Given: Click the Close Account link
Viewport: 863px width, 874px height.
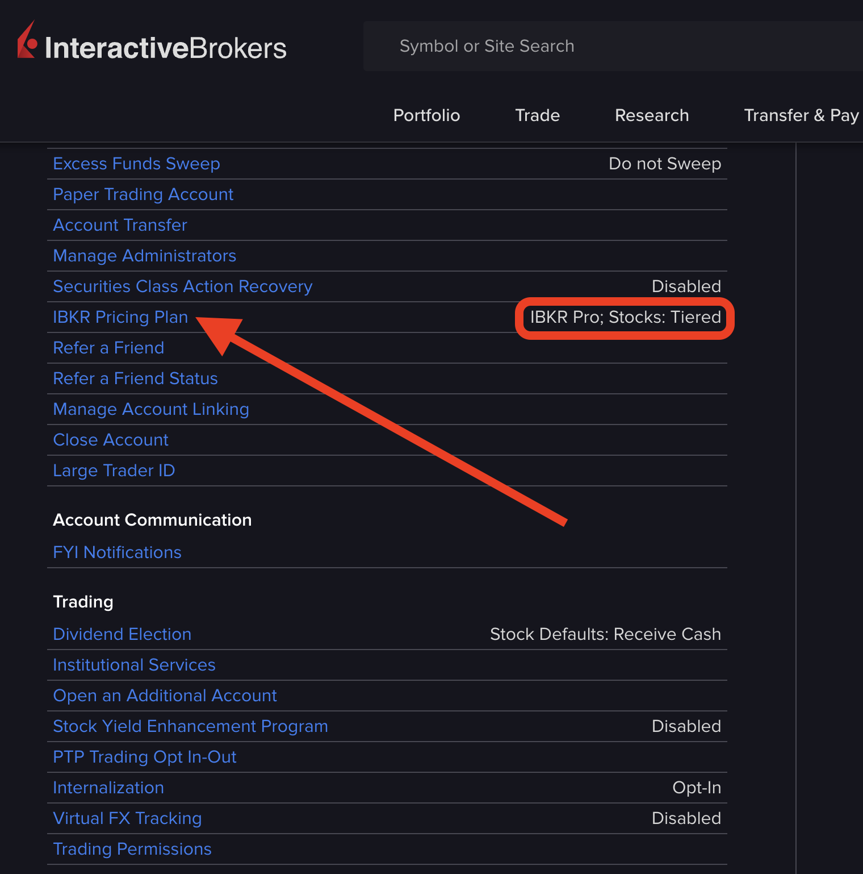Looking at the screenshot, I should pos(111,440).
